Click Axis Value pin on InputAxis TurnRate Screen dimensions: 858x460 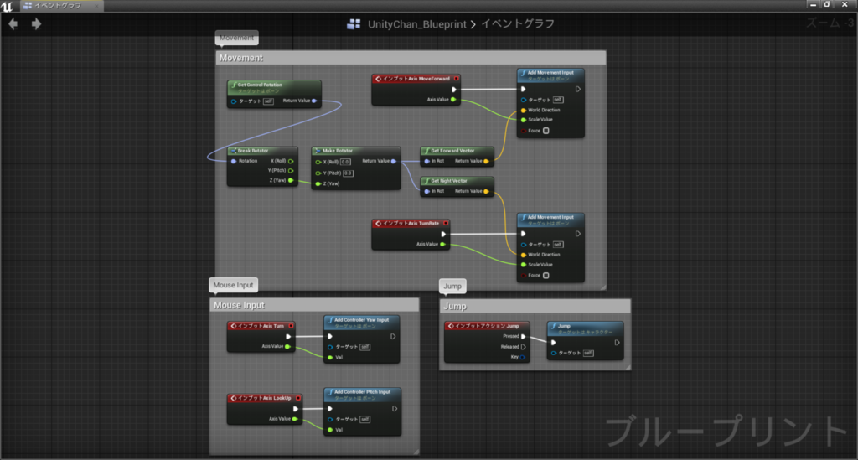[x=442, y=245]
